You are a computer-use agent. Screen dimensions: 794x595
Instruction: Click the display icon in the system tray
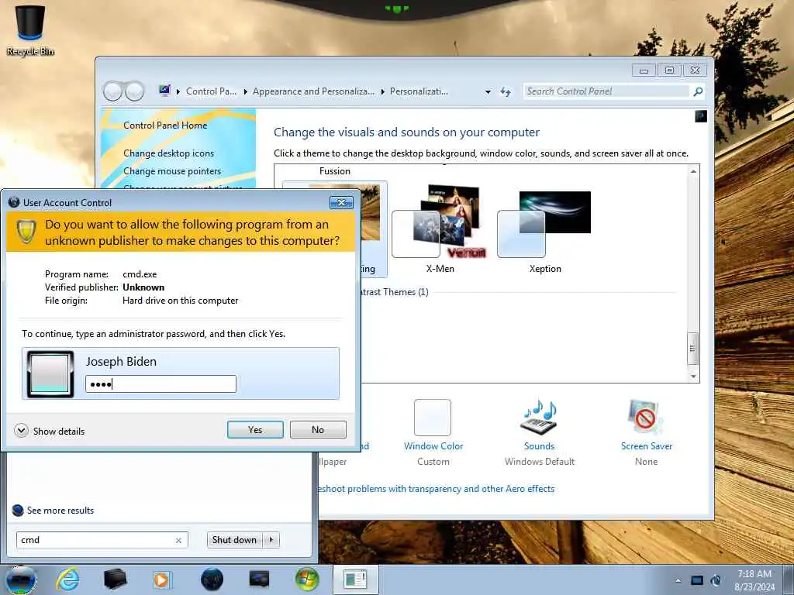click(697, 580)
